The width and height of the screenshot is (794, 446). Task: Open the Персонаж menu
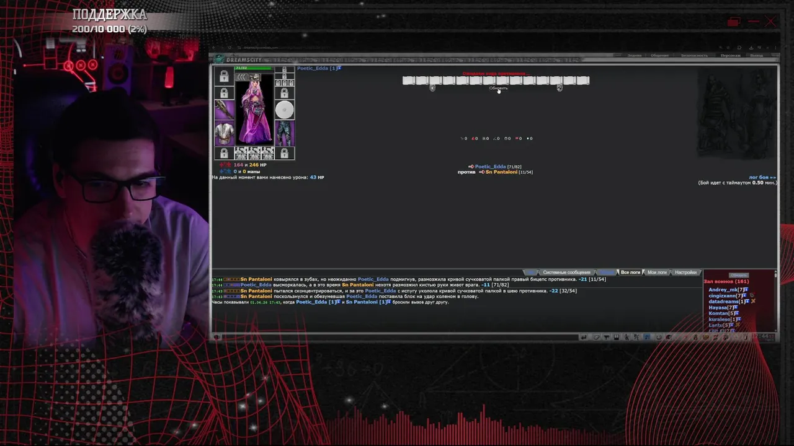point(730,55)
